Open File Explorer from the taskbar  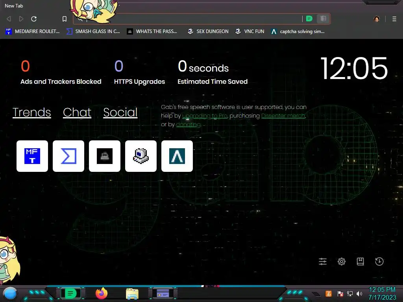(132, 293)
